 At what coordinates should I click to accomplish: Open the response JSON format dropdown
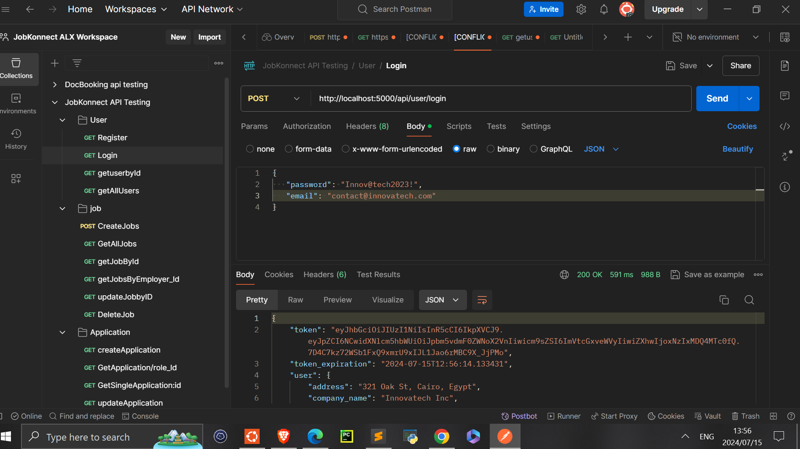point(443,300)
